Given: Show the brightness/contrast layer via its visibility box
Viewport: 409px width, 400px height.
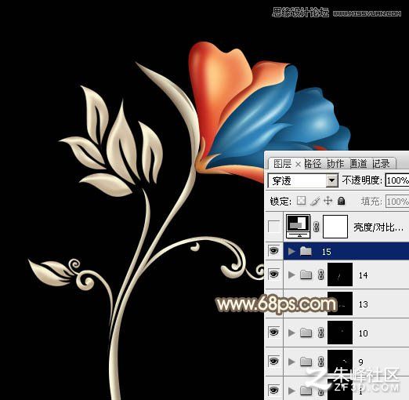Looking at the screenshot, I should pos(273,227).
